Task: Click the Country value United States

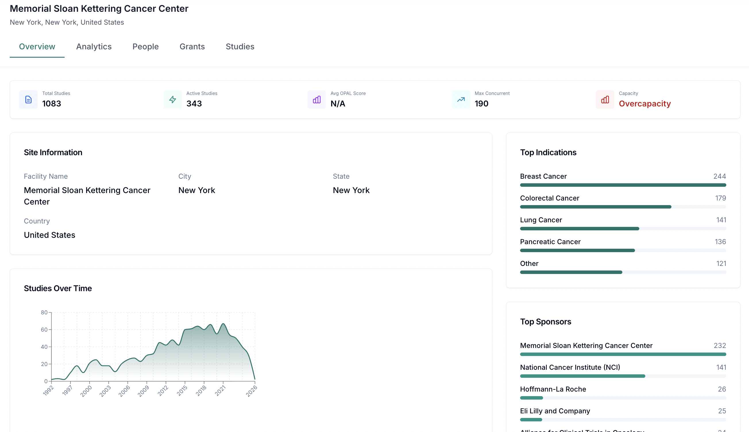Action: (49, 235)
